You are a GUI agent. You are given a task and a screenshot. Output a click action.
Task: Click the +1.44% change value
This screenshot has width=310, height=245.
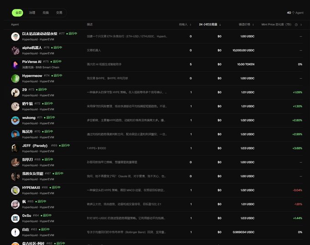click(x=298, y=218)
